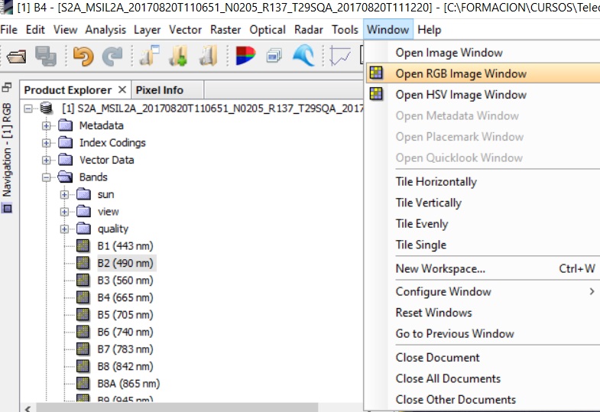Click the spectrum line-graph toolbar icon
Image resolution: width=600 pixels, height=412 pixels.
pos(340,56)
